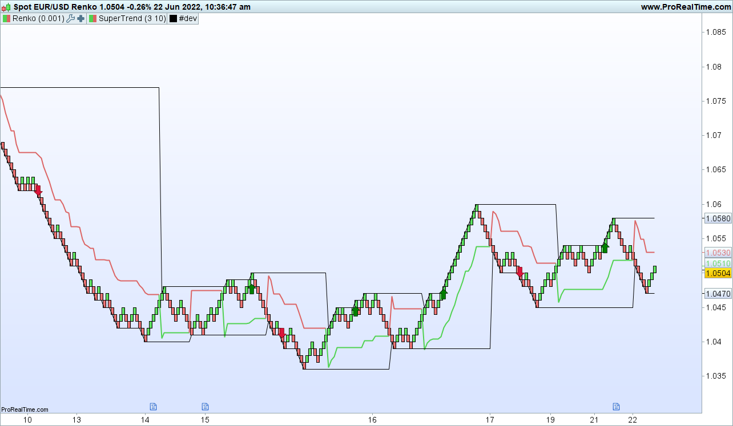Click date label 17 on the time axis
Viewport: 733px width, 426px height.
(490, 420)
